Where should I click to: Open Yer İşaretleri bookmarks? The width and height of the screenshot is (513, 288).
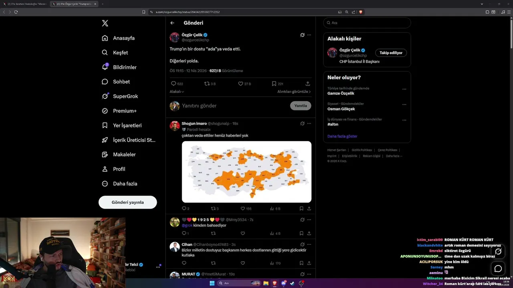tap(122, 125)
